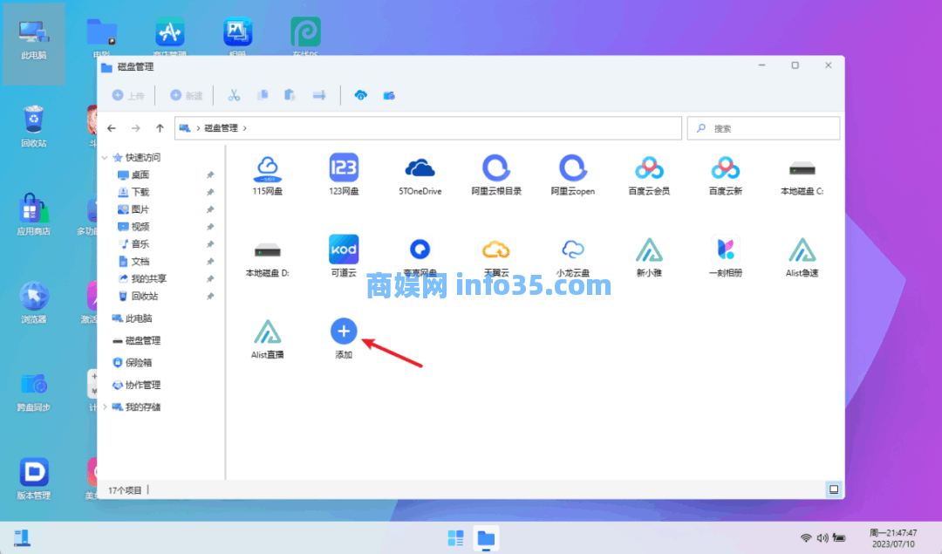942x554 pixels.
Task: Click the folder sync toolbar icon
Action: tap(389, 96)
